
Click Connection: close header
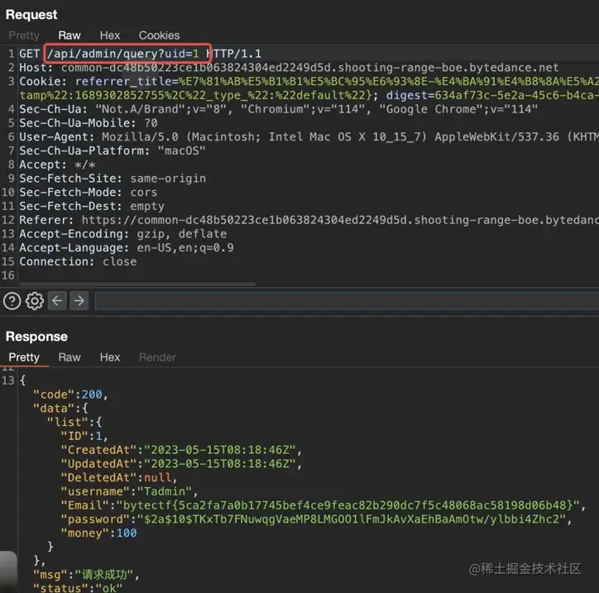78,261
